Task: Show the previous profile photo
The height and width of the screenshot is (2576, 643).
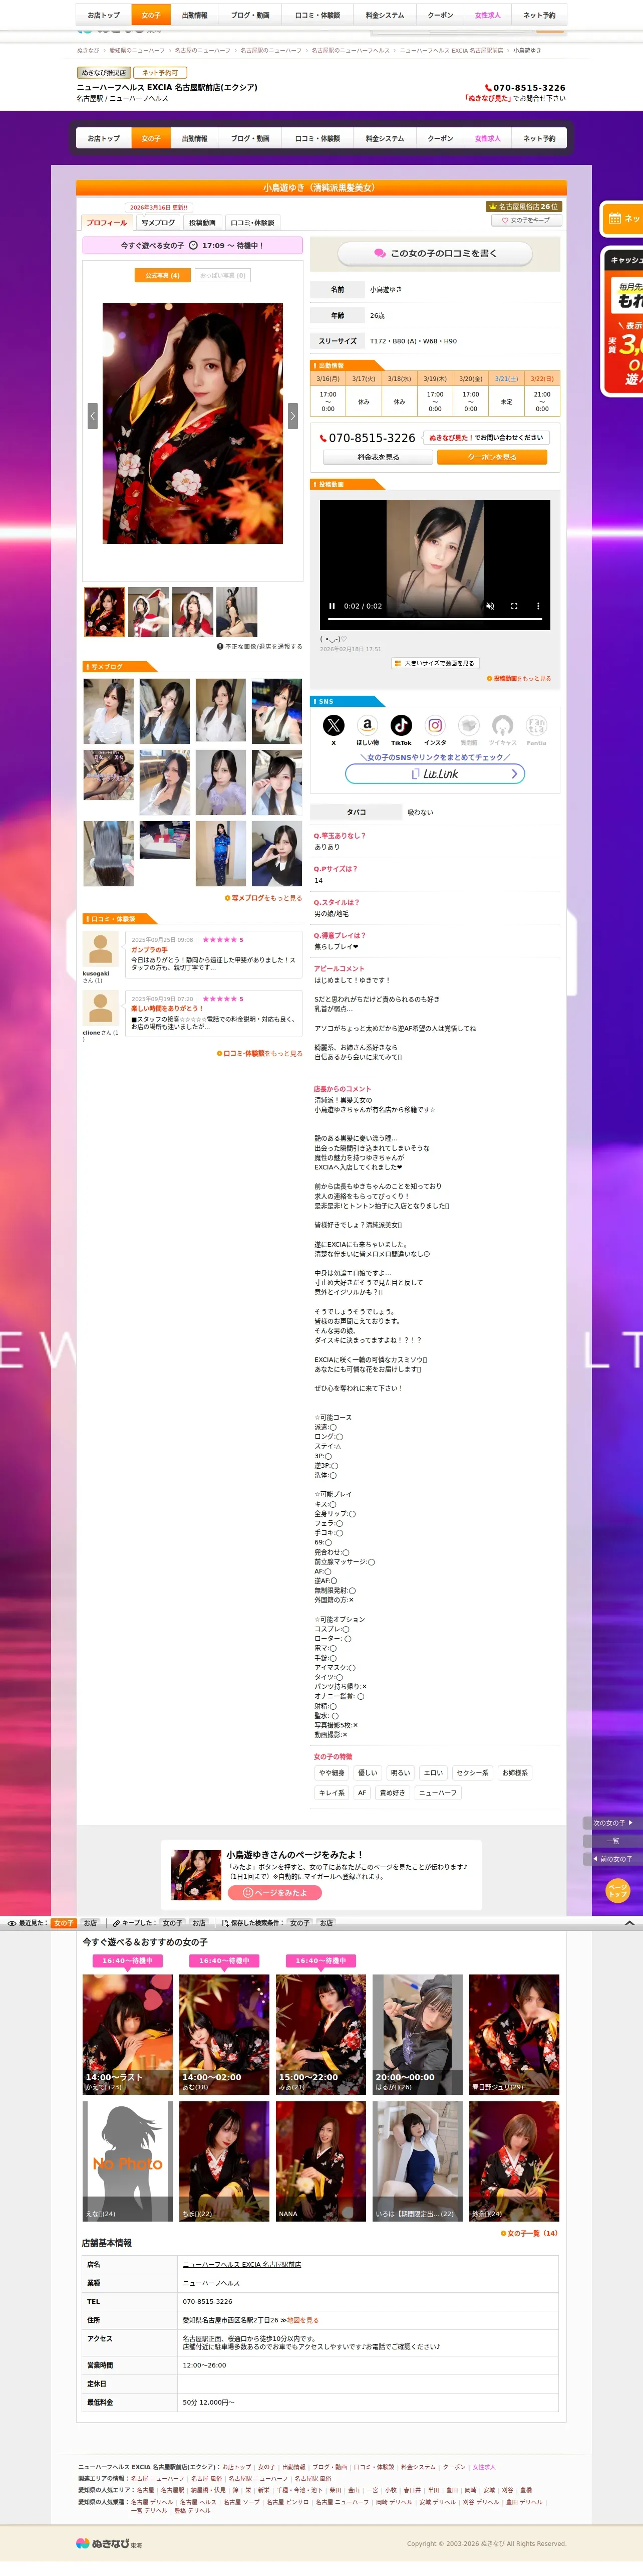Action: pos(92,416)
